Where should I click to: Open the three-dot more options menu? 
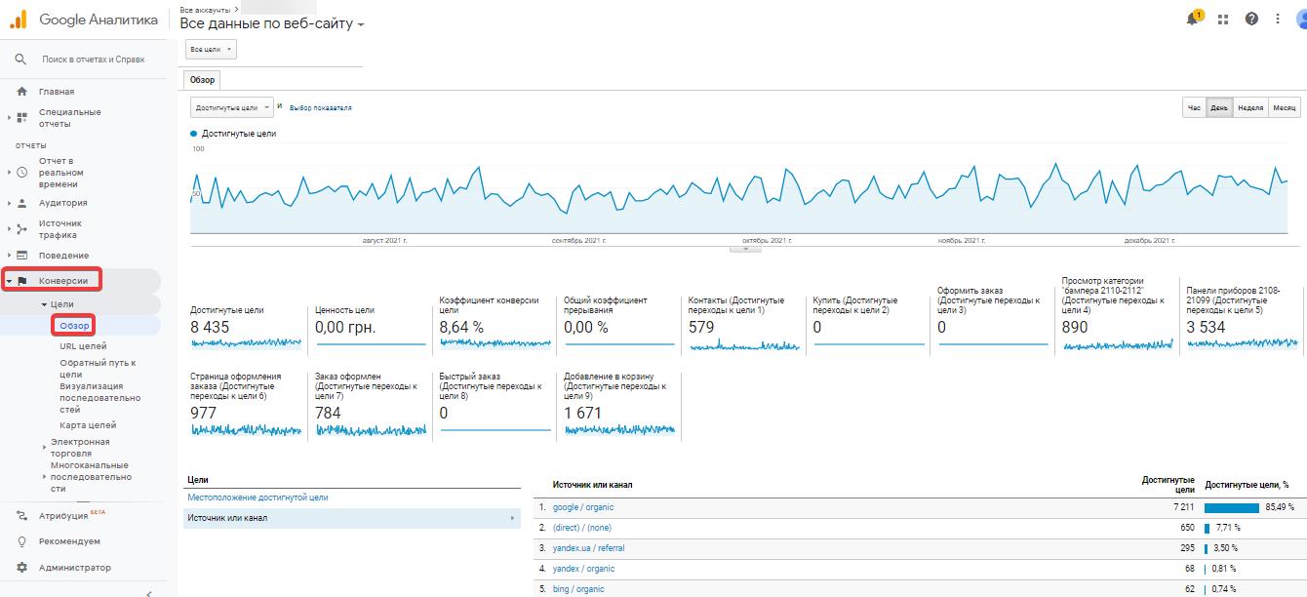click(x=1278, y=19)
